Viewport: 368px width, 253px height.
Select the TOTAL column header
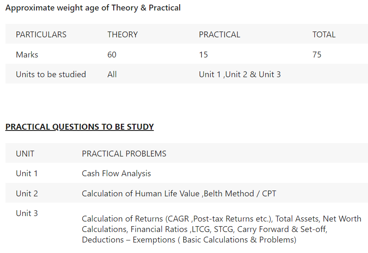pyautogui.click(x=324, y=34)
